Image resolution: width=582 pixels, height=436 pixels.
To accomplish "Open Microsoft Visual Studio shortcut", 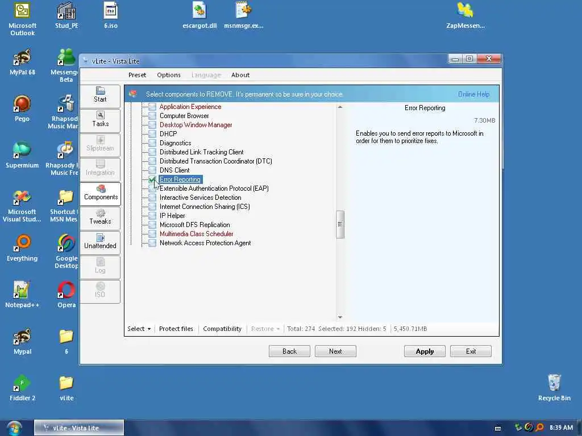I will coord(22,206).
